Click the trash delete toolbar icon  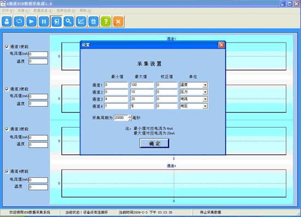(x=93, y=21)
